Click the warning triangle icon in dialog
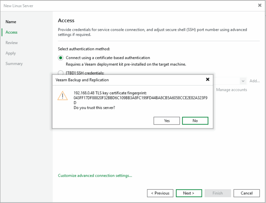266x203 pixels. [x=63, y=96]
